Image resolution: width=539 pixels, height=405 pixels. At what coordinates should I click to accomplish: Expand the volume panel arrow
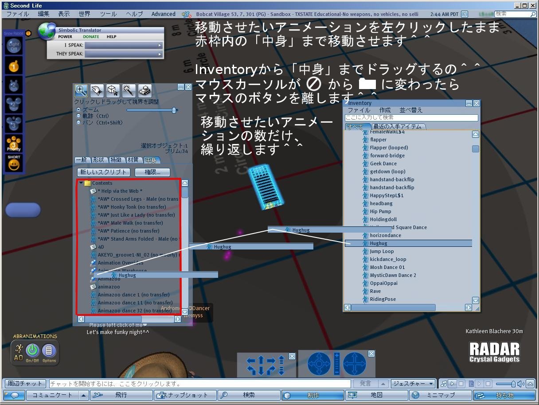(531, 384)
